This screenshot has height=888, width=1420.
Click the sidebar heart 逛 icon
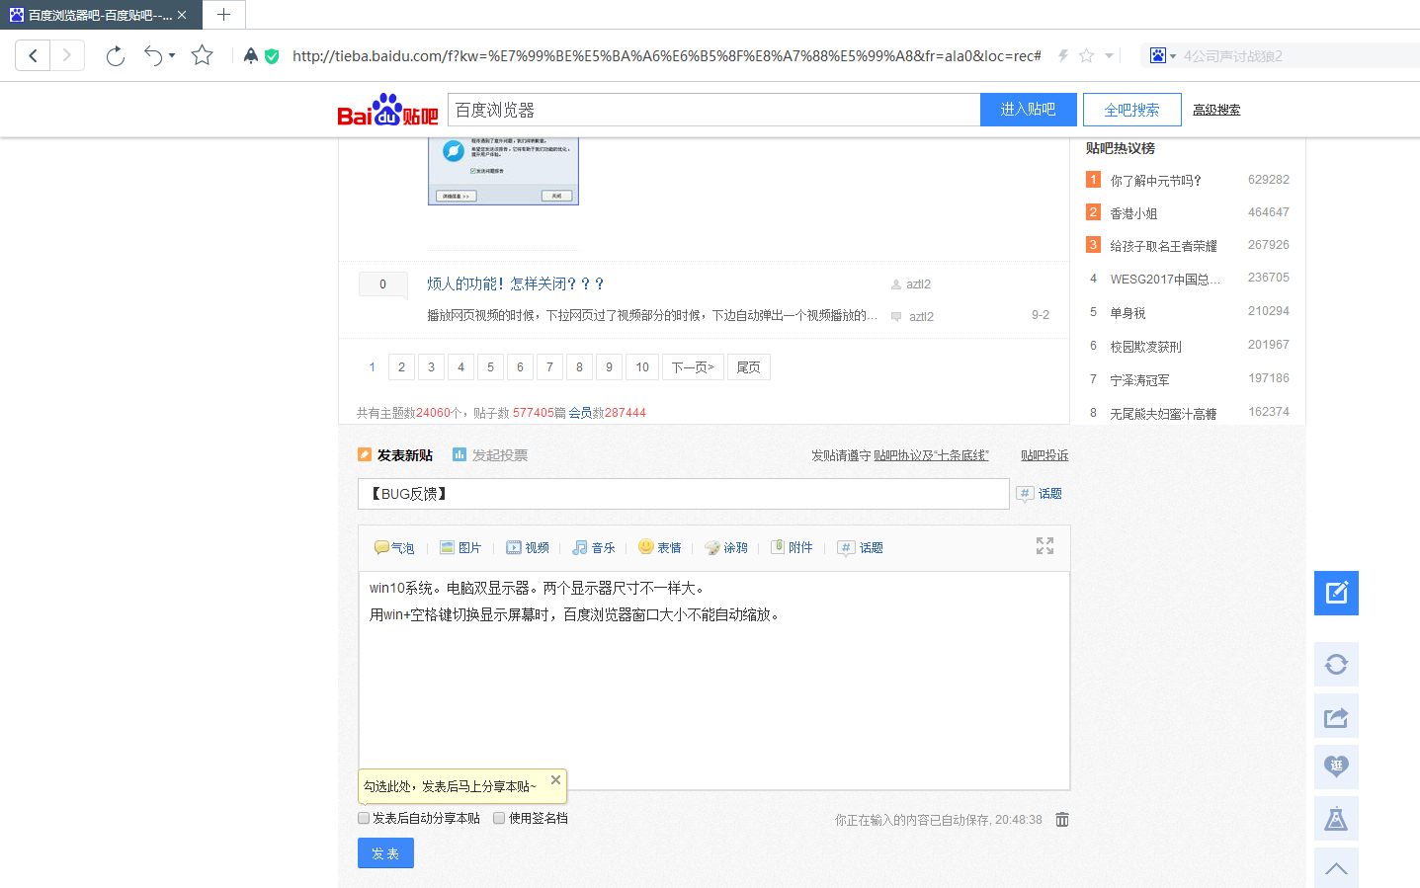(1336, 767)
